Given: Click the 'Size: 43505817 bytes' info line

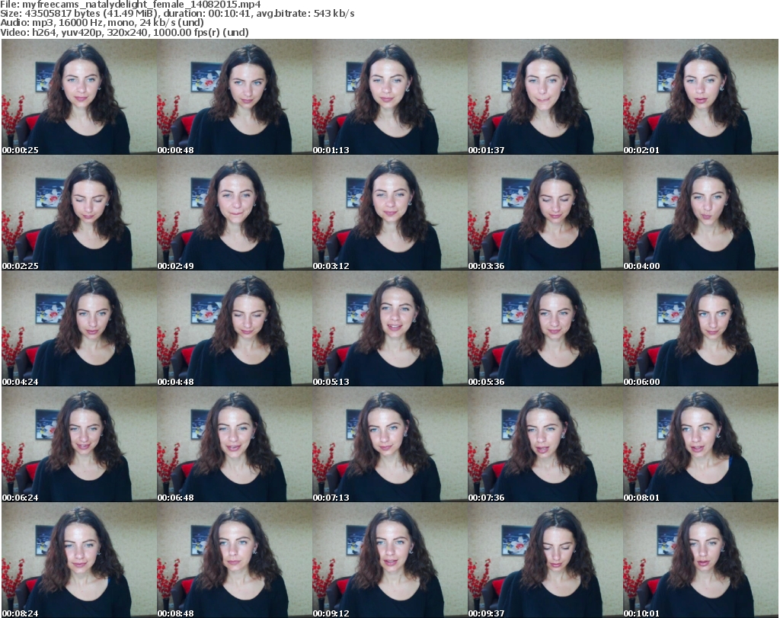Looking at the screenshot, I should (x=177, y=14).
